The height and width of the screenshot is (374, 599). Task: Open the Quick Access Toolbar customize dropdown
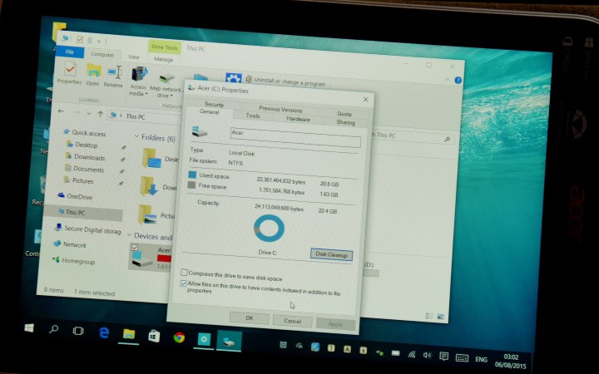[98, 41]
